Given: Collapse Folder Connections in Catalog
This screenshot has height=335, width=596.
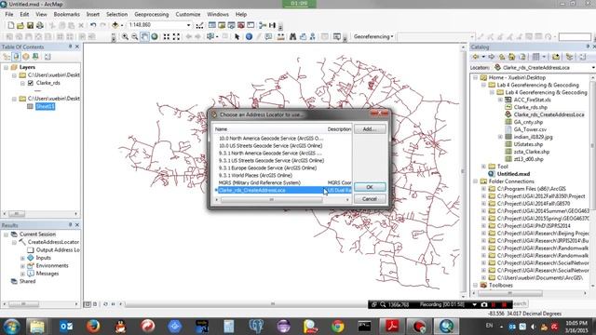Looking at the screenshot, I should 476,181.
